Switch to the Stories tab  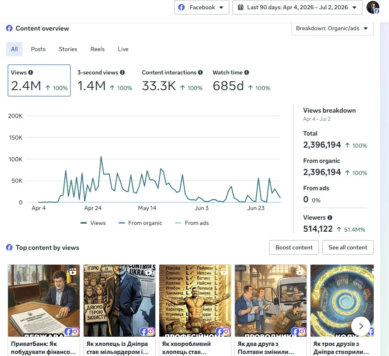(68, 49)
